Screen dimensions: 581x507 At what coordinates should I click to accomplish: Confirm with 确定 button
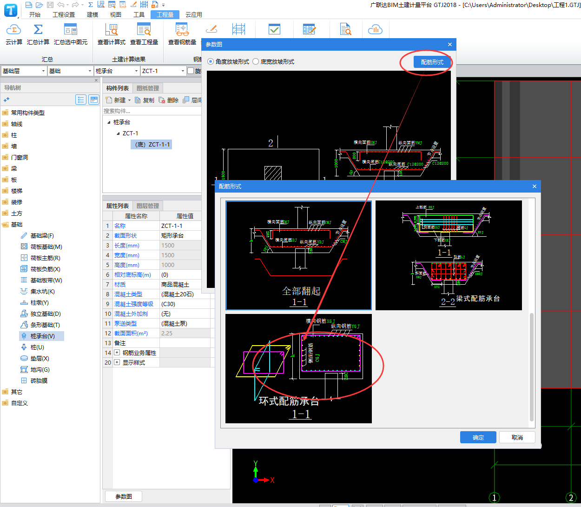(x=478, y=437)
